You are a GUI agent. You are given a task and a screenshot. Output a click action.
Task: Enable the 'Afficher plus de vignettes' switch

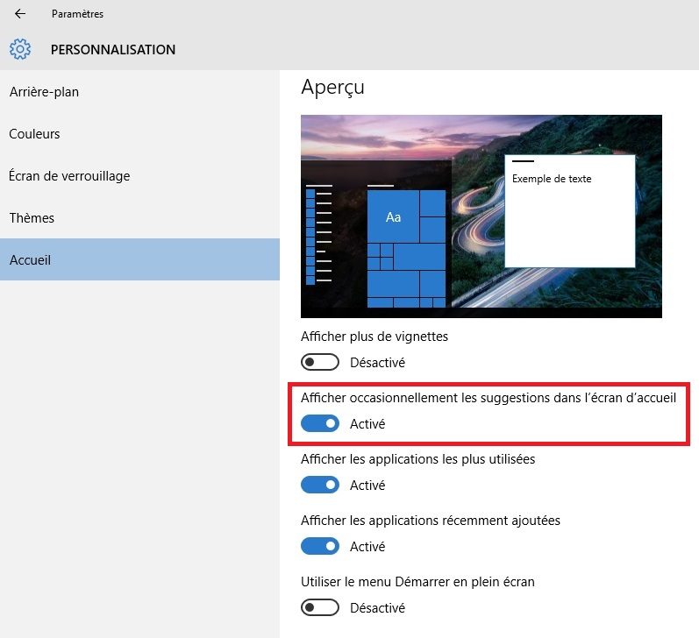pyautogui.click(x=319, y=363)
